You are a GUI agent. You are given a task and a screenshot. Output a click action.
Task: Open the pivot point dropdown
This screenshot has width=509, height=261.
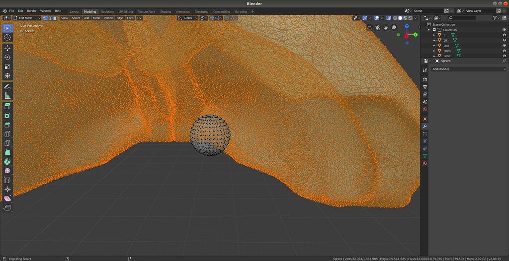pyautogui.click(x=203, y=18)
